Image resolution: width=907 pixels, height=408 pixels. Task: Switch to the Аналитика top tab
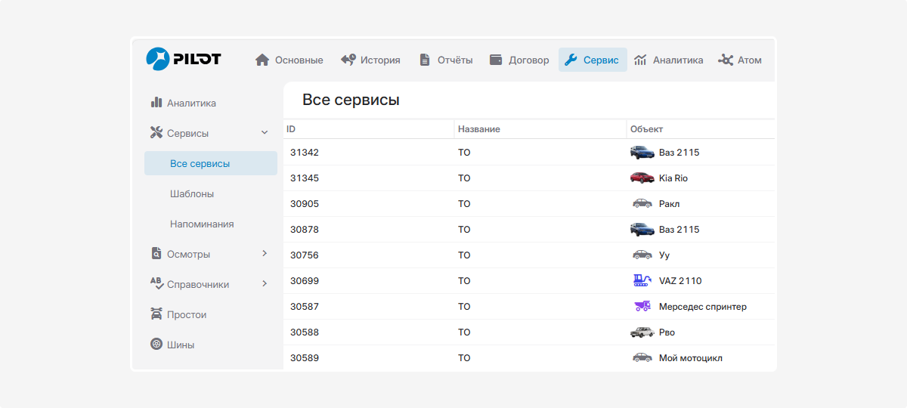pos(668,60)
